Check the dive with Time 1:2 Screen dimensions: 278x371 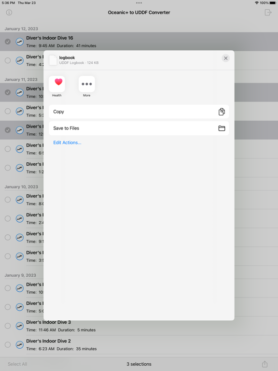pyautogui.click(x=8, y=168)
